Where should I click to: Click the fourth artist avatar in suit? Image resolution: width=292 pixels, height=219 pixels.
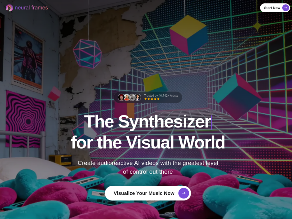138,98
